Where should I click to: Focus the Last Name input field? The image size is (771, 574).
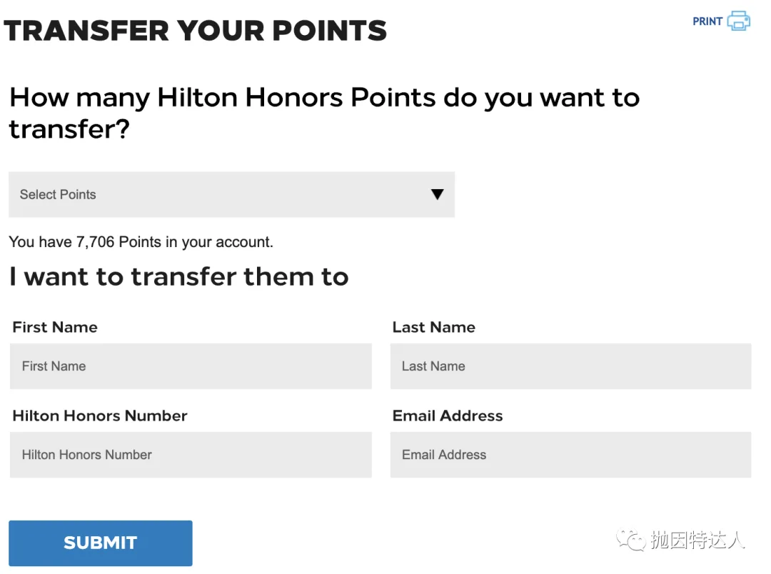click(570, 366)
